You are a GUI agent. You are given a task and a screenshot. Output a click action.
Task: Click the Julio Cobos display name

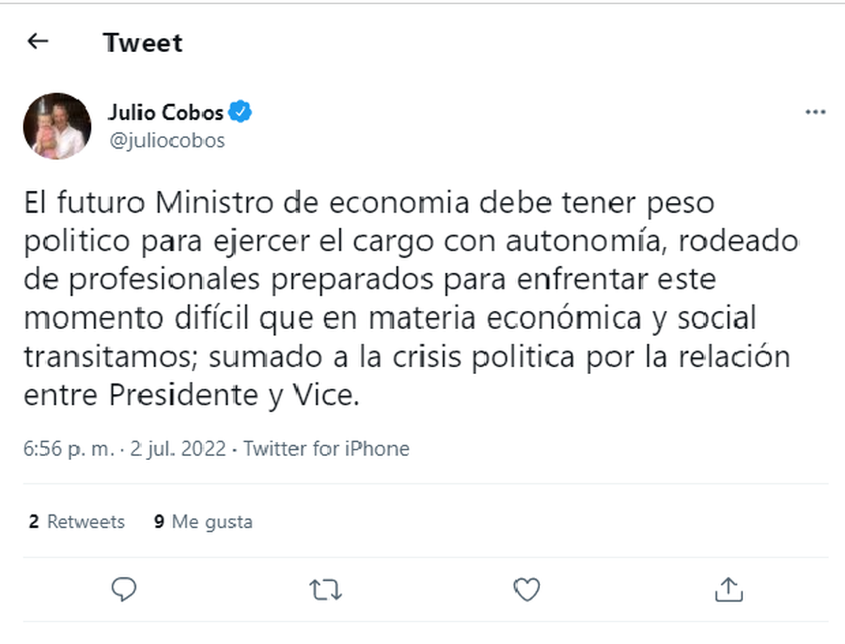[x=165, y=112]
